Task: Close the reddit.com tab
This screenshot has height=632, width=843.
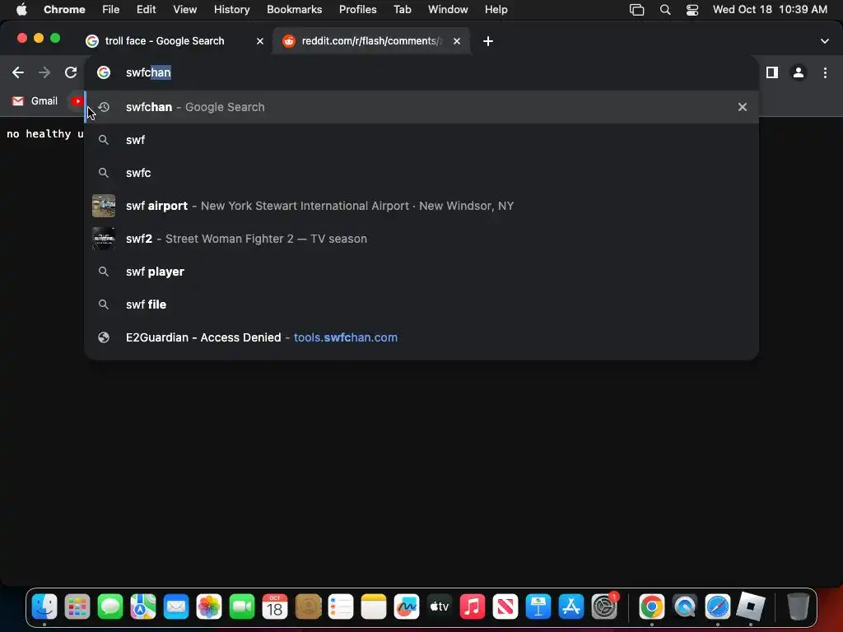Action: (x=456, y=41)
